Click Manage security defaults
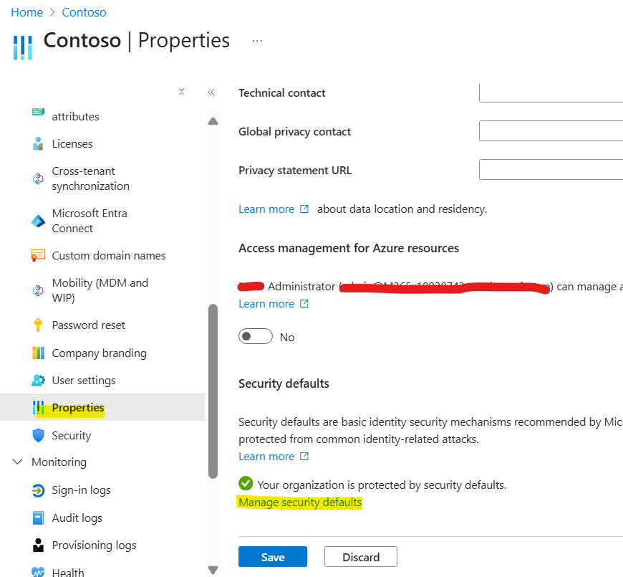 [300, 502]
